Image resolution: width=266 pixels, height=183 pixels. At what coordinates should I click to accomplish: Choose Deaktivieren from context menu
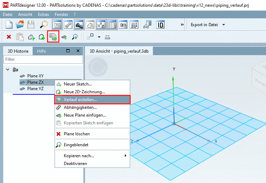92,164
